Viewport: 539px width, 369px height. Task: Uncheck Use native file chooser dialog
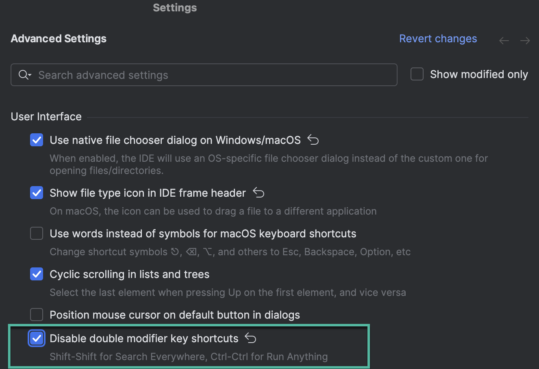pos(36,140)
